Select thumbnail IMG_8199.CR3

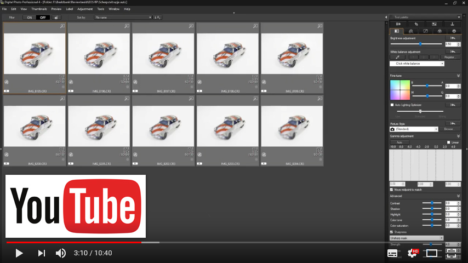click(292, 58)
